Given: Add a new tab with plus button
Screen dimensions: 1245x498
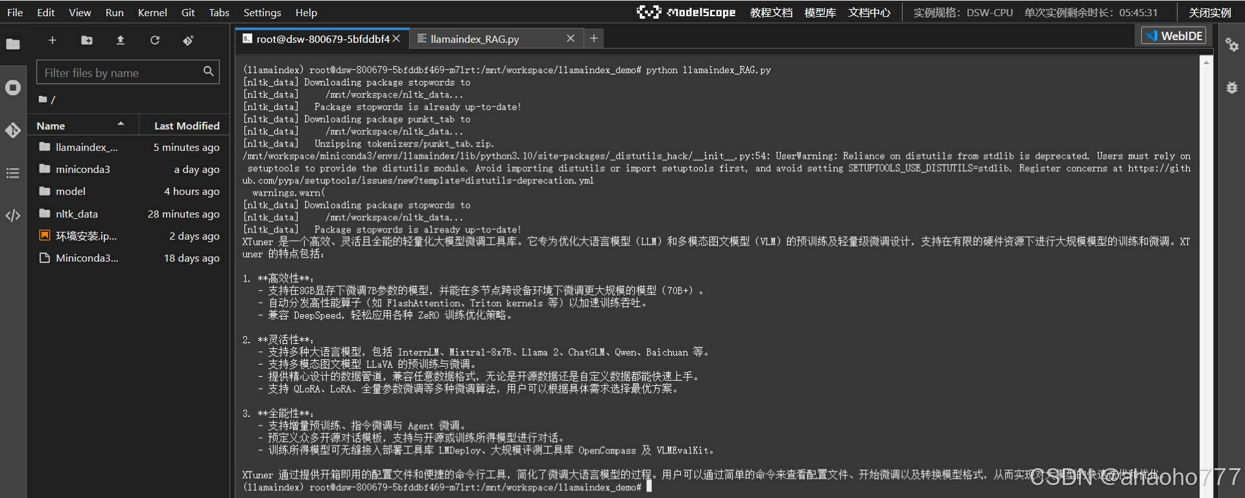Looking at the screenshot, I should tap(593, 39).
